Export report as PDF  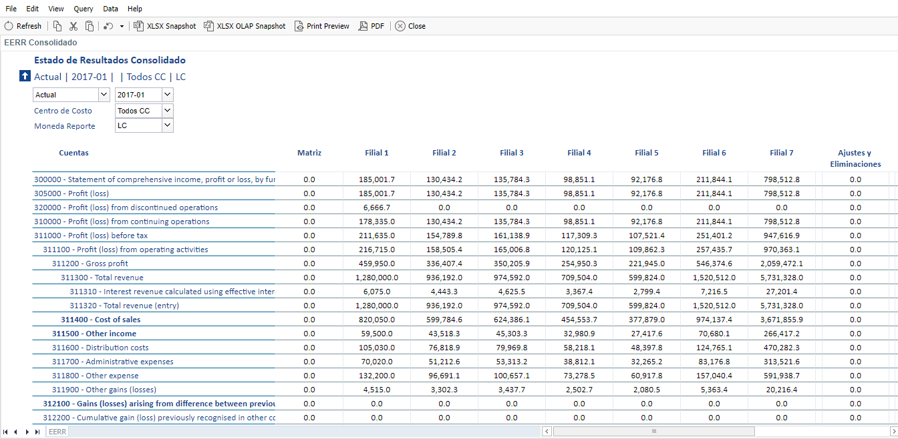(371, 26)
